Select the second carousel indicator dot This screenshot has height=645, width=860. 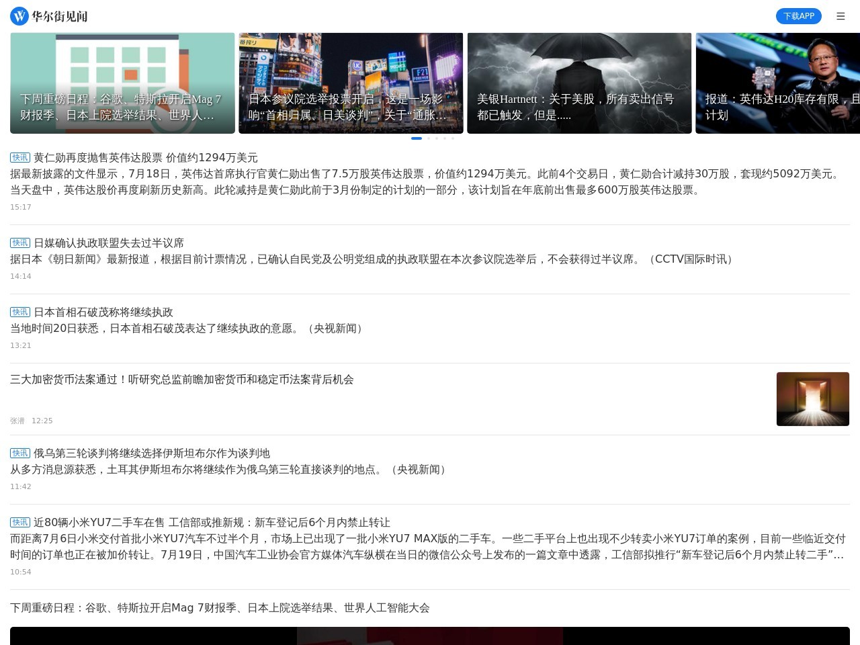point(429,138)
